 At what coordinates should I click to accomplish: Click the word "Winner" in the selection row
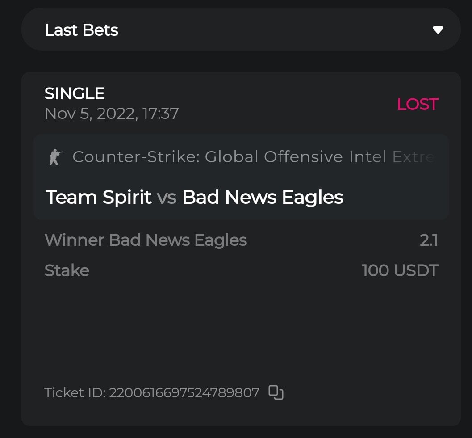click(74, 240)
